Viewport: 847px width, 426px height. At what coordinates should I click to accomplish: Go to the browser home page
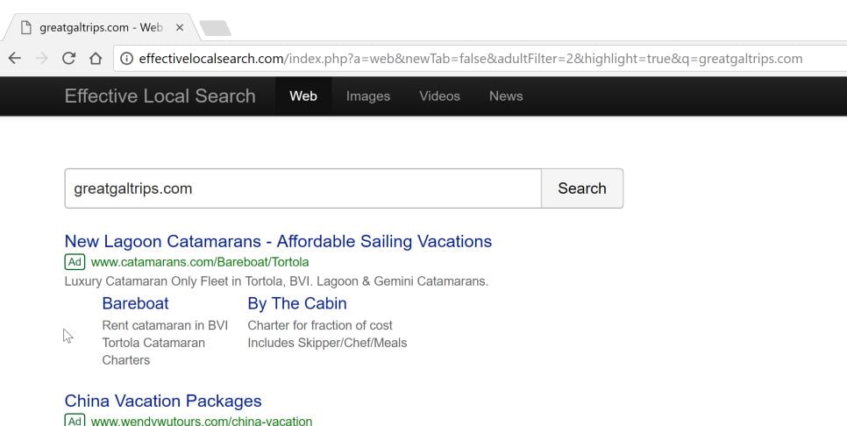point(96,59)
